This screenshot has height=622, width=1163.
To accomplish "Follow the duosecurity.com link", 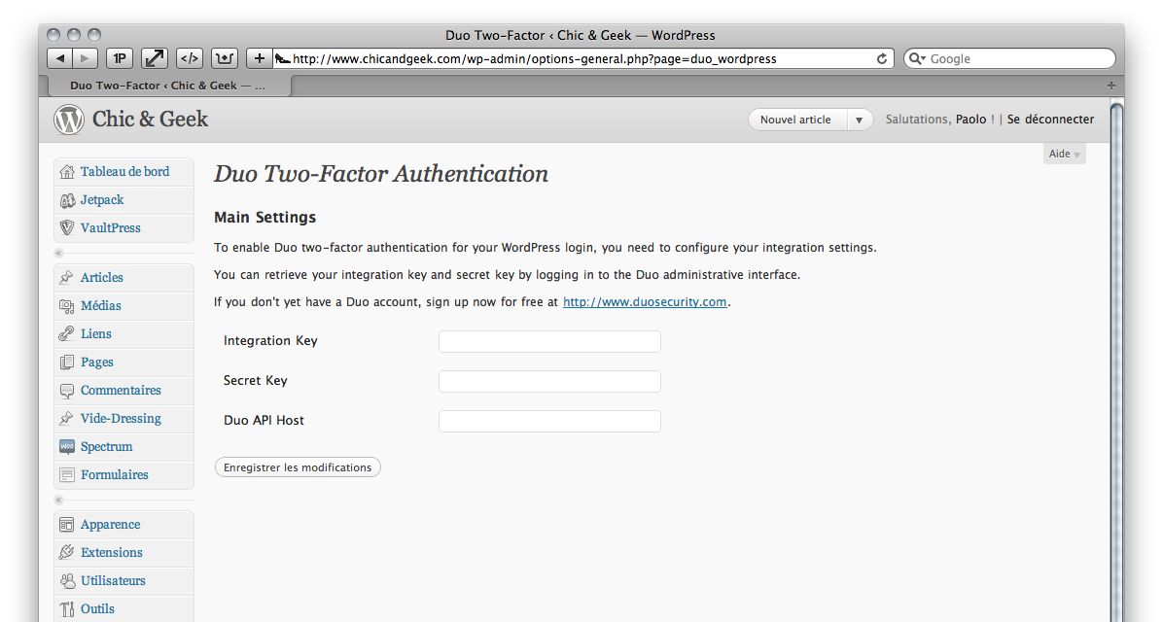I will pyautogui.click(x=645, y=302).
